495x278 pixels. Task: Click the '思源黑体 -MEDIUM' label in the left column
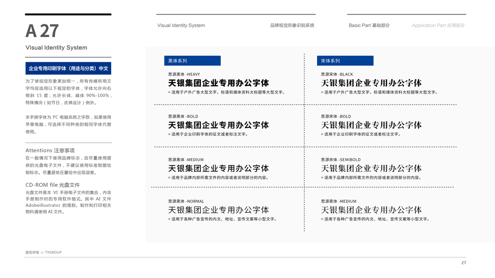[x=186, y=160]
